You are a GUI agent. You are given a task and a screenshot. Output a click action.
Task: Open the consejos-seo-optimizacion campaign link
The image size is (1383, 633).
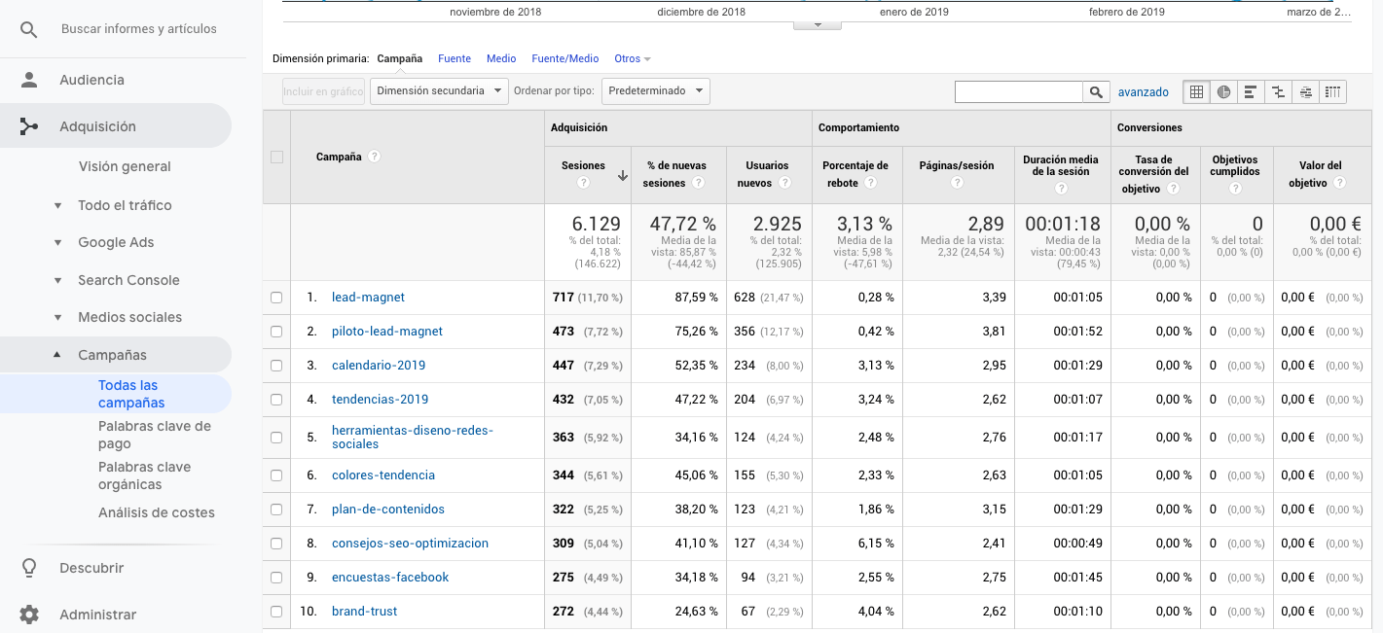pyautogui.click(x=410, y=544)
